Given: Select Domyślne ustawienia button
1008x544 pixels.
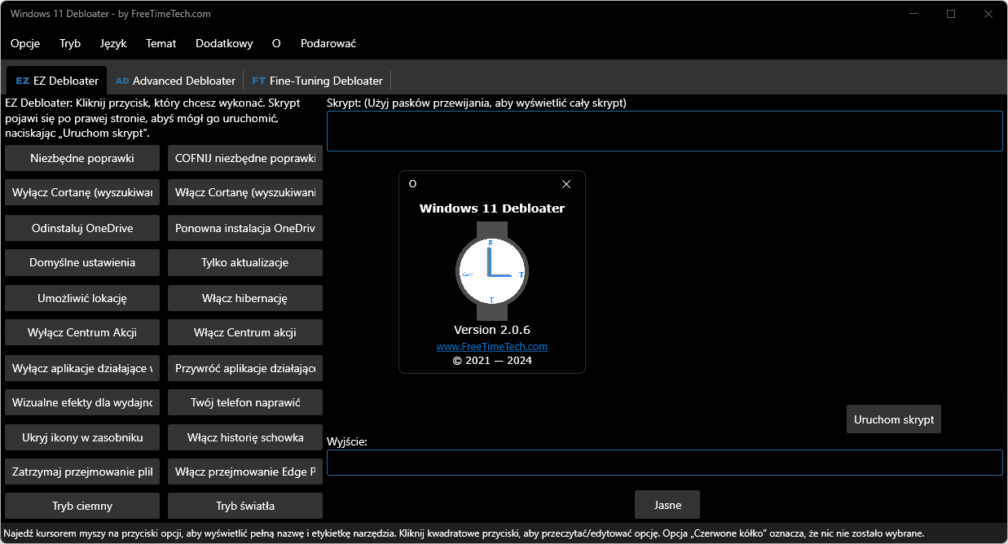Looking at the screenshot, I should (82, 262).
